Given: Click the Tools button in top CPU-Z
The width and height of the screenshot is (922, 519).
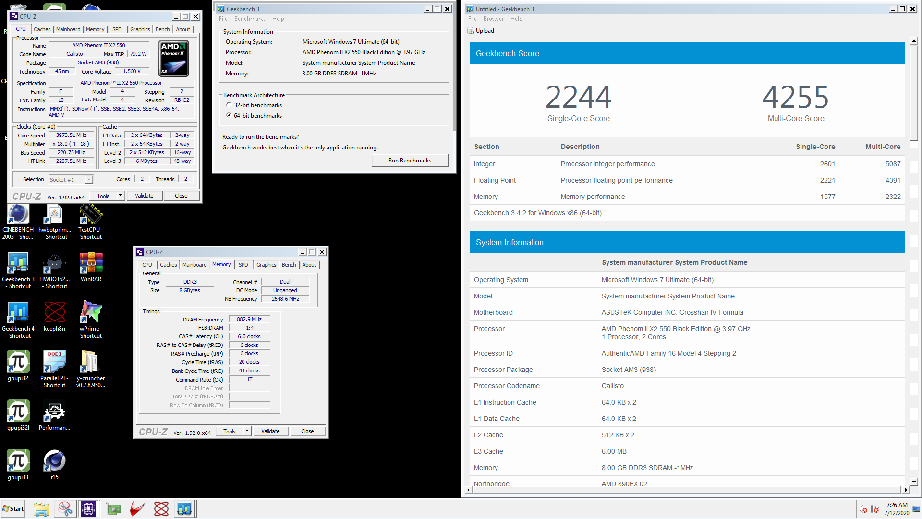Looking at the screenshot, I should (x=103, y=196).
